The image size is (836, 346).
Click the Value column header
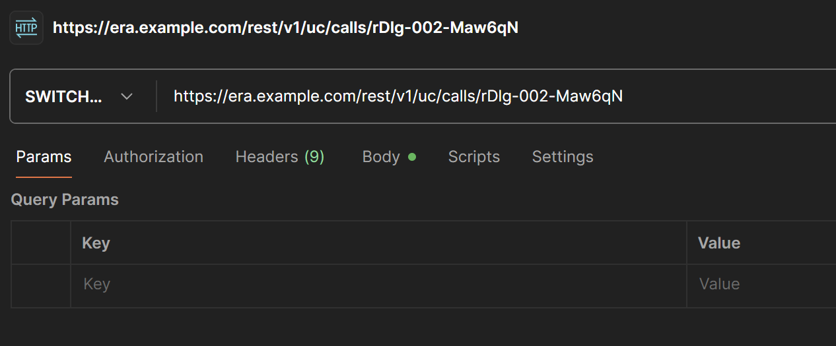coord(719,243)
